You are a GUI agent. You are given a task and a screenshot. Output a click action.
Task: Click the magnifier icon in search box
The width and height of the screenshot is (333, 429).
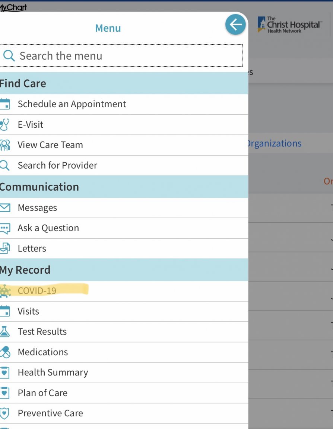coord(9,56)
